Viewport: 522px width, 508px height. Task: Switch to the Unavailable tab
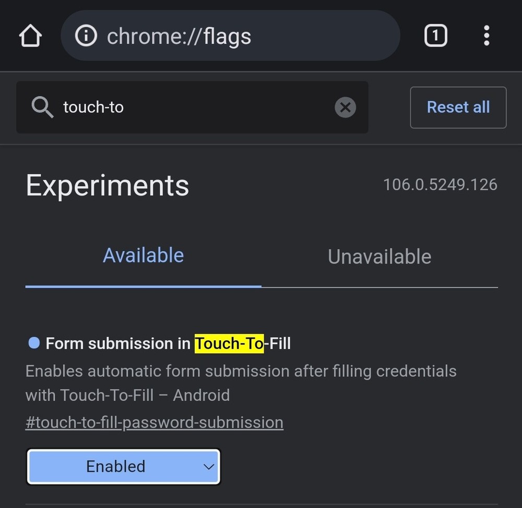[x=379, y=257]
